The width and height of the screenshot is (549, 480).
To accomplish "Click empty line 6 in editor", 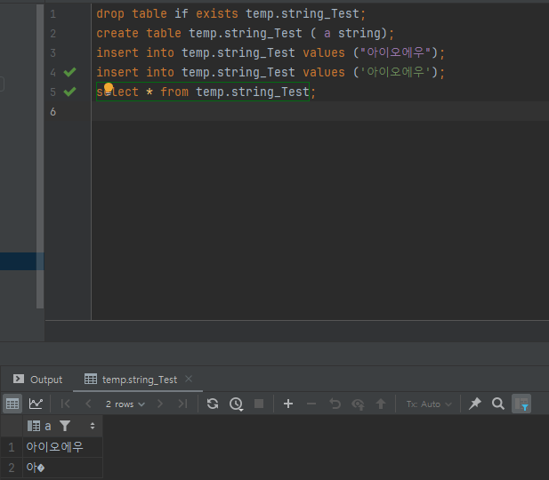I will pyautogui.click(x=320, y=112).
